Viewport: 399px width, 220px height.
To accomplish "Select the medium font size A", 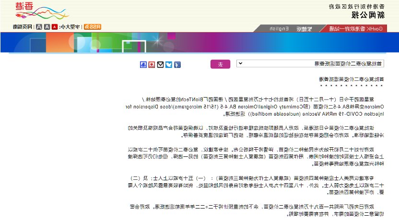I will click(x=47, y=27).
